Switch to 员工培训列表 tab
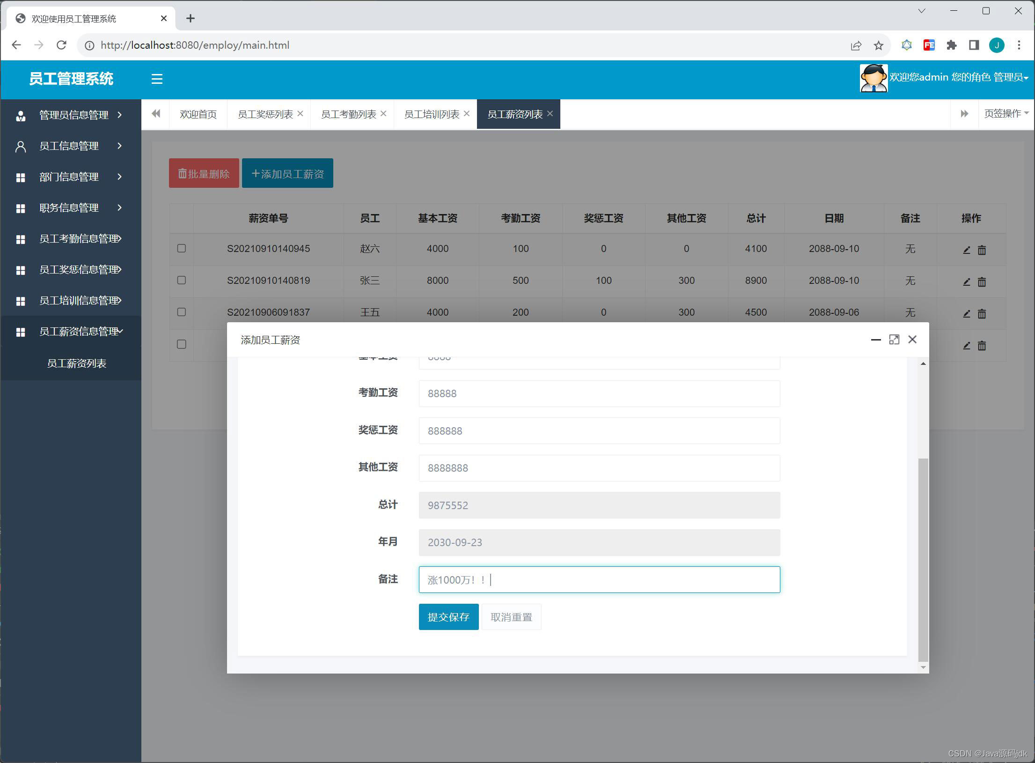This screenshot has width=1035, height=763. pos(432,114)
